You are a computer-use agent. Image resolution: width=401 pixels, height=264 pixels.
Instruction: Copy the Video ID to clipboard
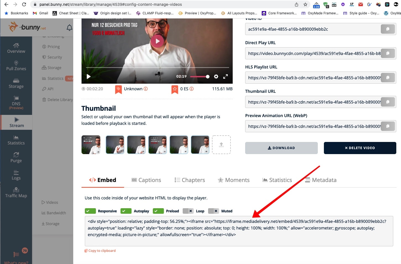[387, 29]
